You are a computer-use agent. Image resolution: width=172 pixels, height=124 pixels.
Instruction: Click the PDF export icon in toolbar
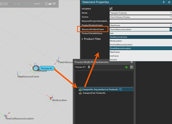tap(46, 4)
